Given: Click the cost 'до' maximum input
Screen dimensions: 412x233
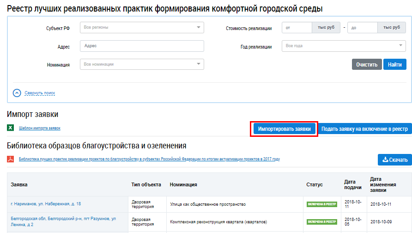Looking at the screenshot, I should [x=362, y=27].
